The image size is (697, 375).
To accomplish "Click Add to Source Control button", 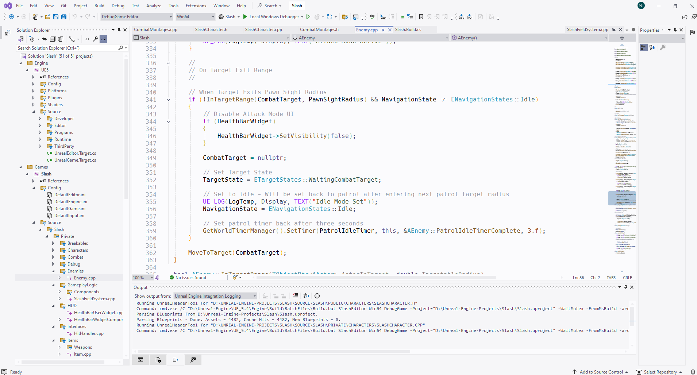I will pyautogui.click(x=601, y=372).
